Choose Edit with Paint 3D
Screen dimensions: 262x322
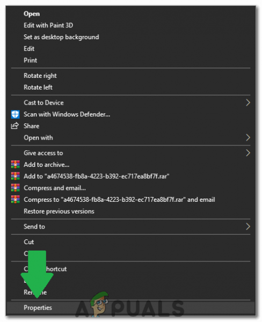[x=48, y=25]
